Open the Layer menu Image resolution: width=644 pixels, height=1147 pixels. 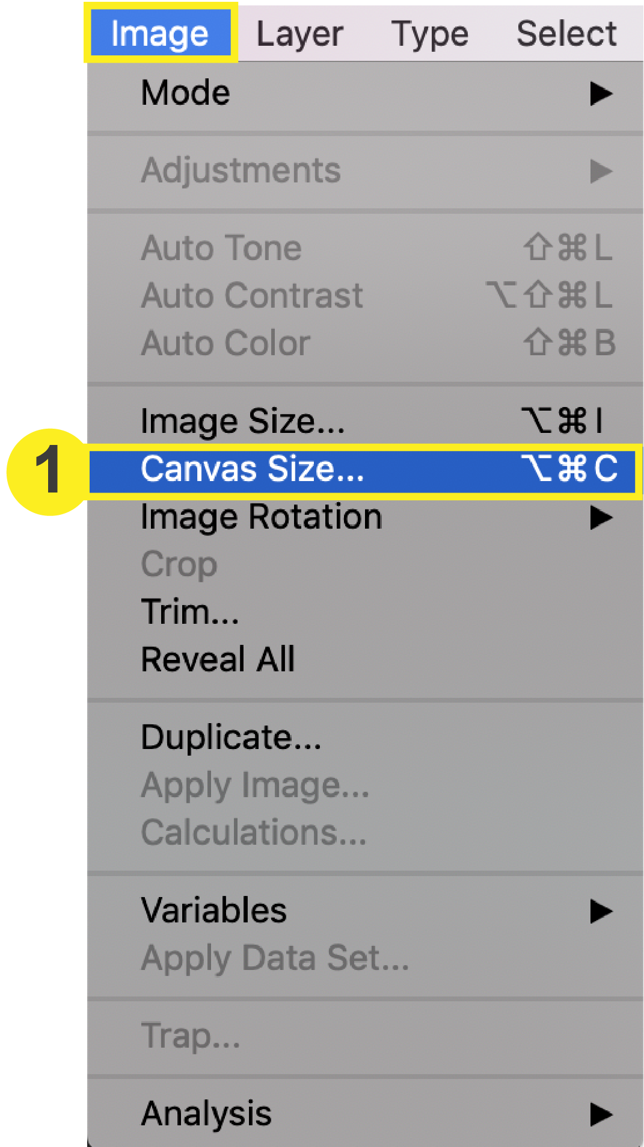point(299,34)
